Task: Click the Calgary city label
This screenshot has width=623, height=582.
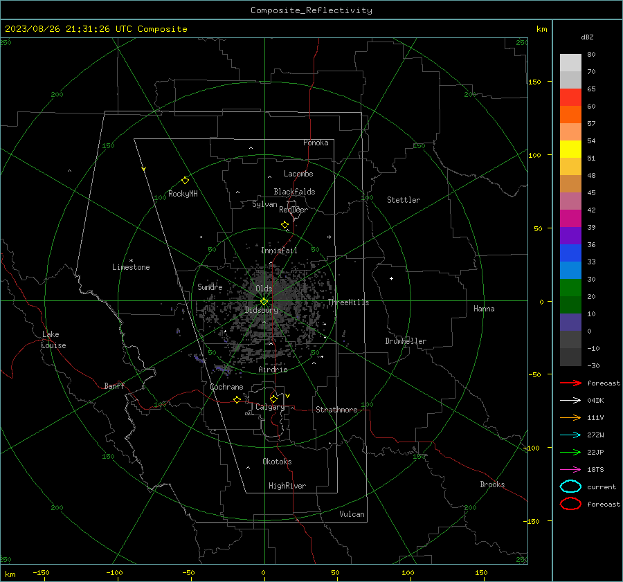Action: pyautogui.click(x=270, y=407)
